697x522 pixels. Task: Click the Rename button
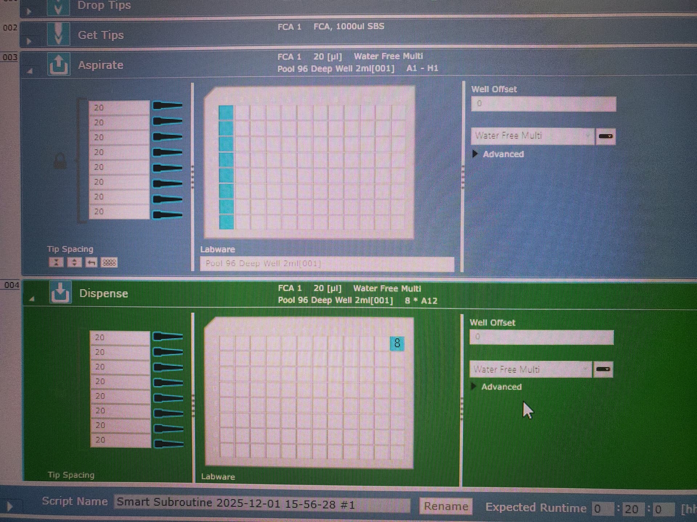click(x=446, y=506)
